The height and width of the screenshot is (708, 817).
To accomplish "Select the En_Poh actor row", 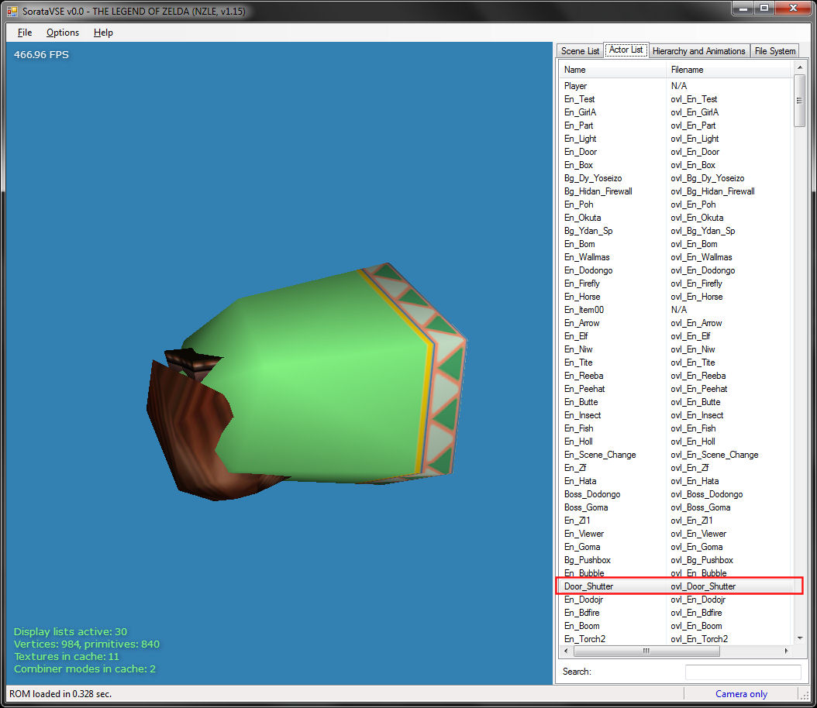I will (x=677, y=204).
